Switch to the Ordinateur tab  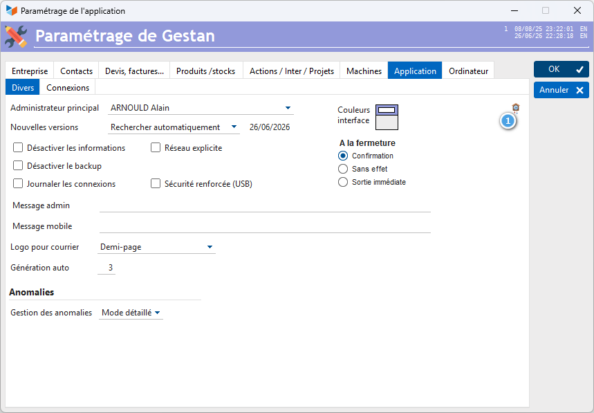468,71
